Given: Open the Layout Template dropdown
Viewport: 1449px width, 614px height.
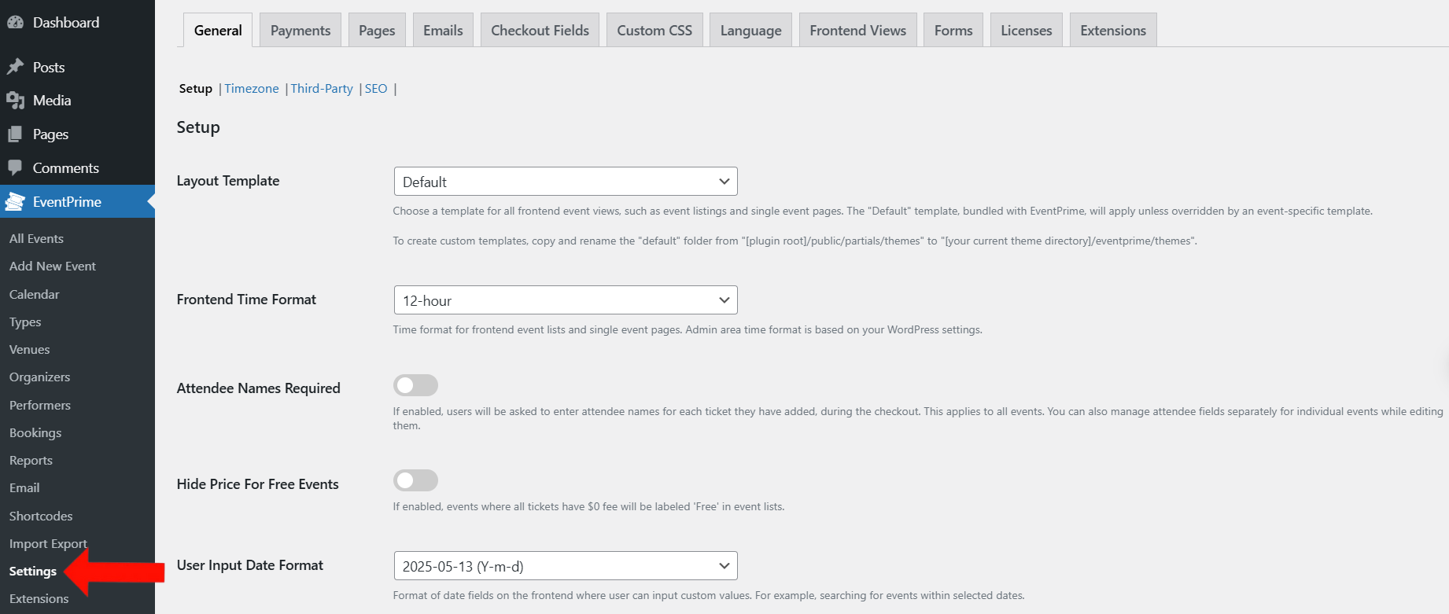Looking at the screenshot, I should coord(566,182).
